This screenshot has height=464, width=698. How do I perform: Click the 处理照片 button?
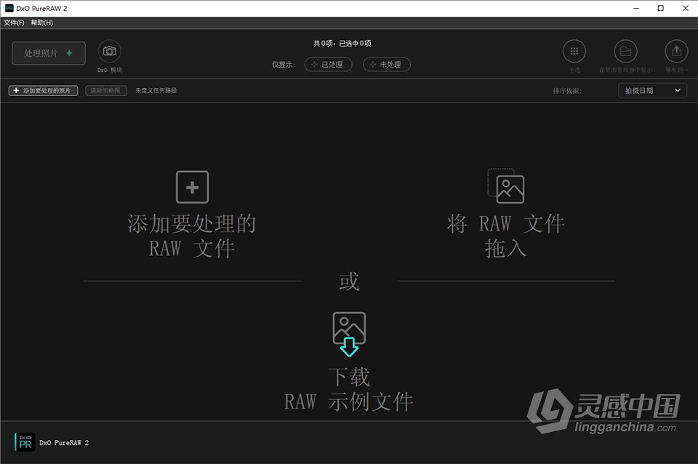click(48, 52)
